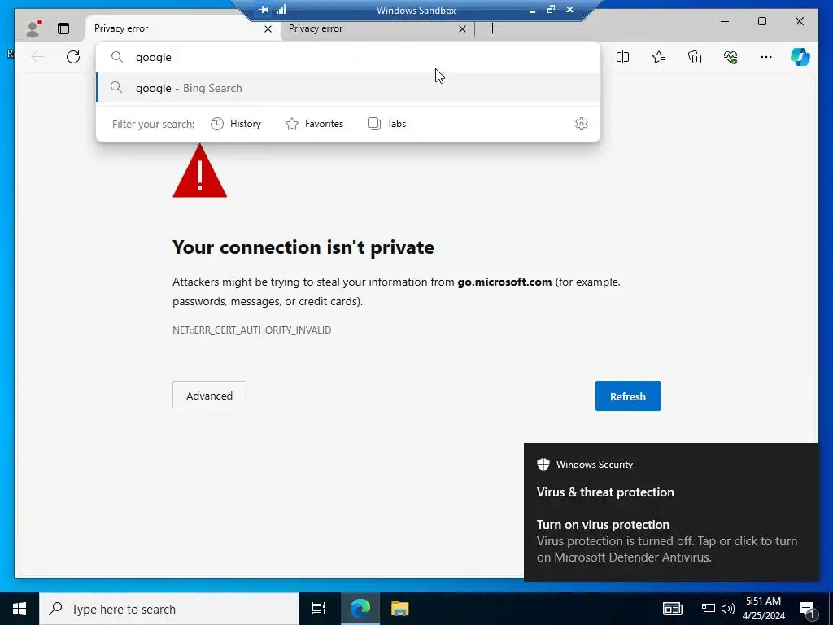The height and width of the screenshot is (625, 833).
Task: Open the Action Center notification icon
Action: click(x=808, y=609)
